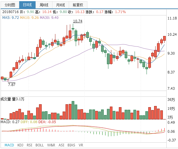This screenshot has width=178, height=149.
Task: Click the MA10: 9.26 legend
Action: pos(29,18)
